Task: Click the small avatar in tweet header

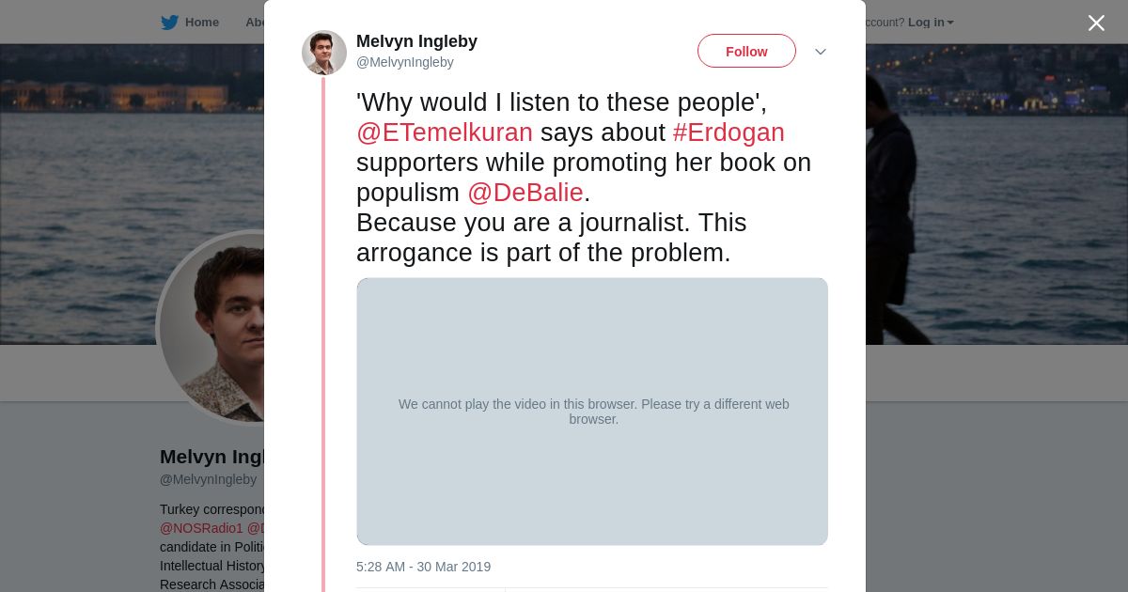Action: pyautogui.click(x=324, y=53)
